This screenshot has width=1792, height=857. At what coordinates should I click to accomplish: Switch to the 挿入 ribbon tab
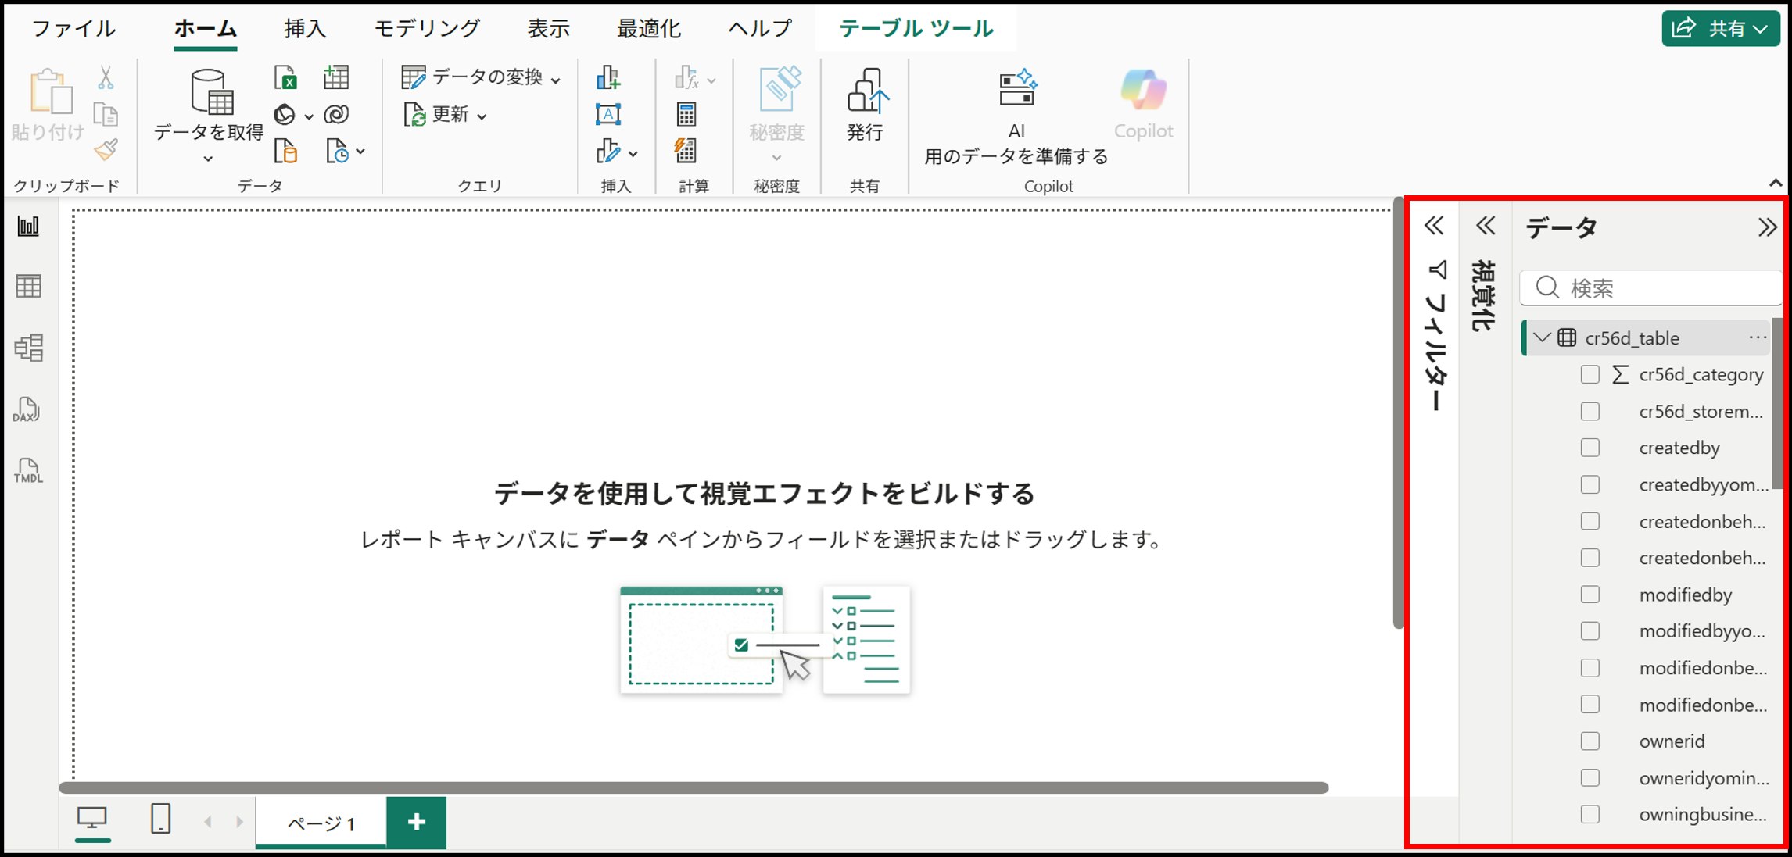point(303,27)
